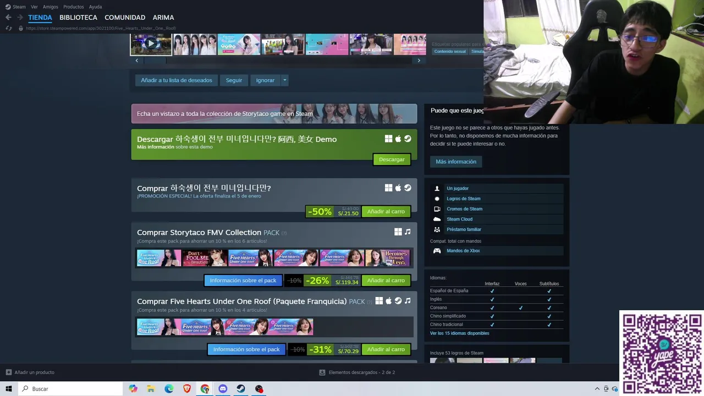Image resolution: width=704 pixels, height=396 pixels.
Task: Click the Windows icon in the 하숙생이 purchase row
Action: coord(388,188)
